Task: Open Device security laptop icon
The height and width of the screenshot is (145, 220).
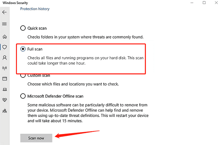Action: [5, 89]
